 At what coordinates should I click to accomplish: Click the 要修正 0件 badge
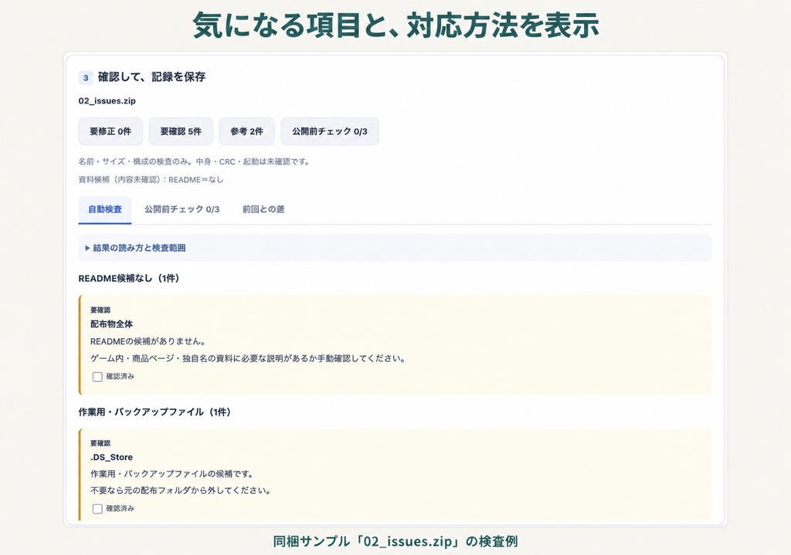(x=110, y=131)
